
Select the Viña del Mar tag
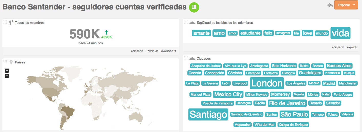pyautogui.click(x=264, y=125)
